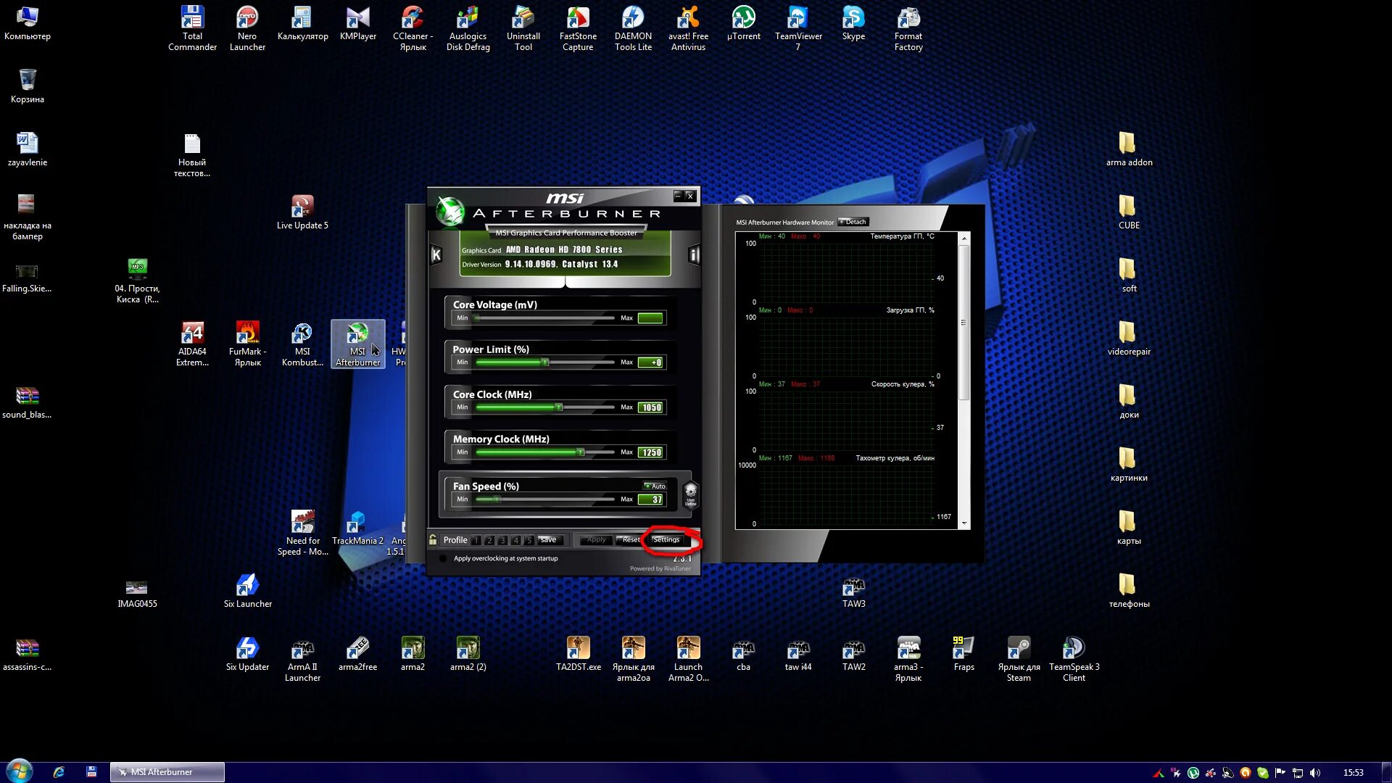This screenshot has width=1392, height=783.
Task: Select Live Update 5 desktop icon
Action: [x=302, y=213]
